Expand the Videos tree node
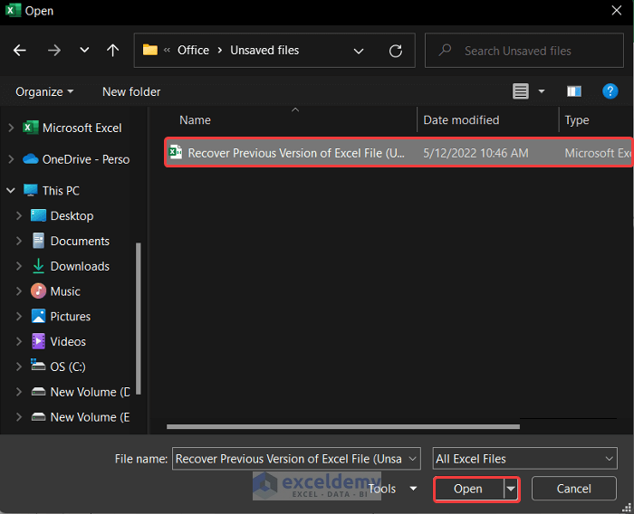 point(19,342)
